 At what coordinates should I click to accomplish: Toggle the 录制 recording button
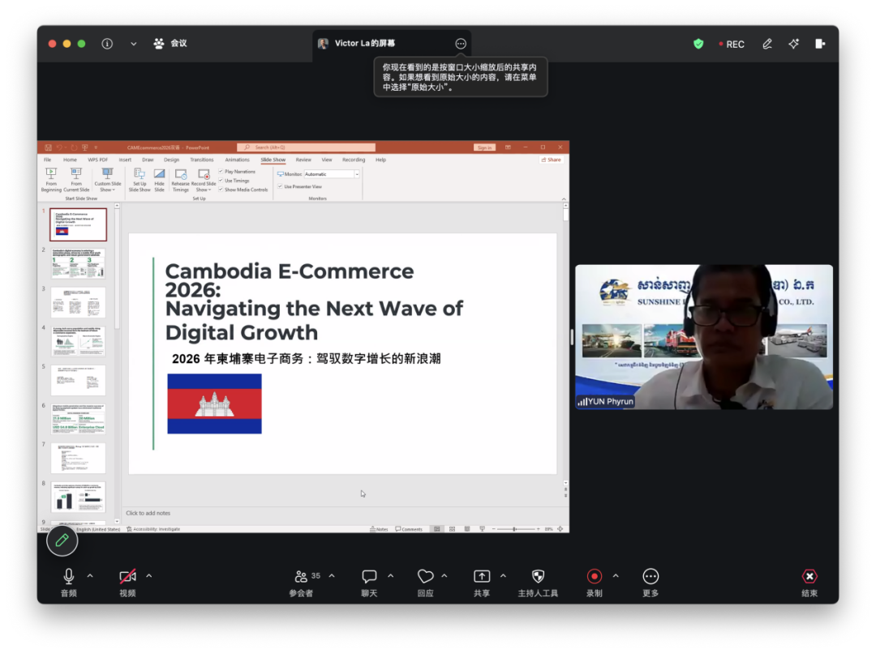tap(594, 576)
